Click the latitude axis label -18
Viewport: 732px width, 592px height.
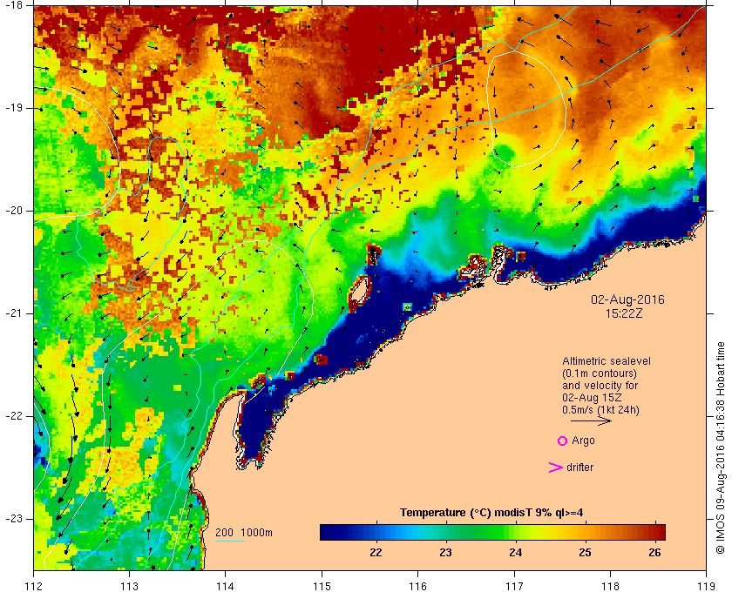pos(12,5)
